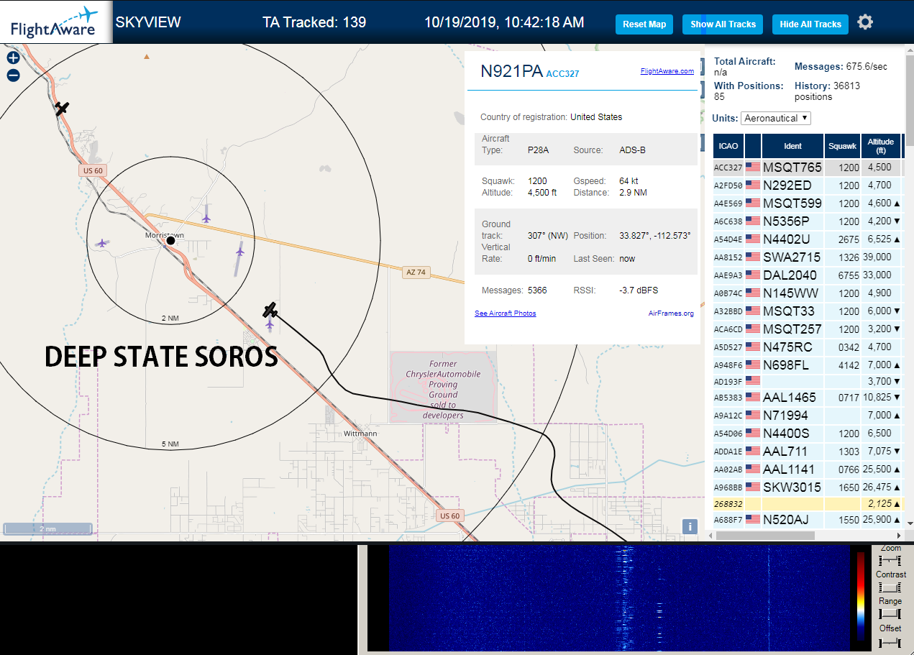Select the purple aircraft east of Morristown

[x=240, y=252]
